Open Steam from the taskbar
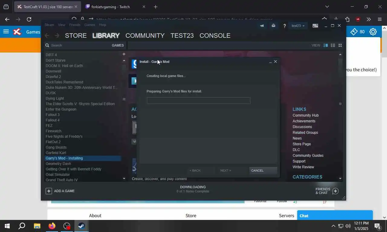387x232 pixels. (x=82, y=226)
